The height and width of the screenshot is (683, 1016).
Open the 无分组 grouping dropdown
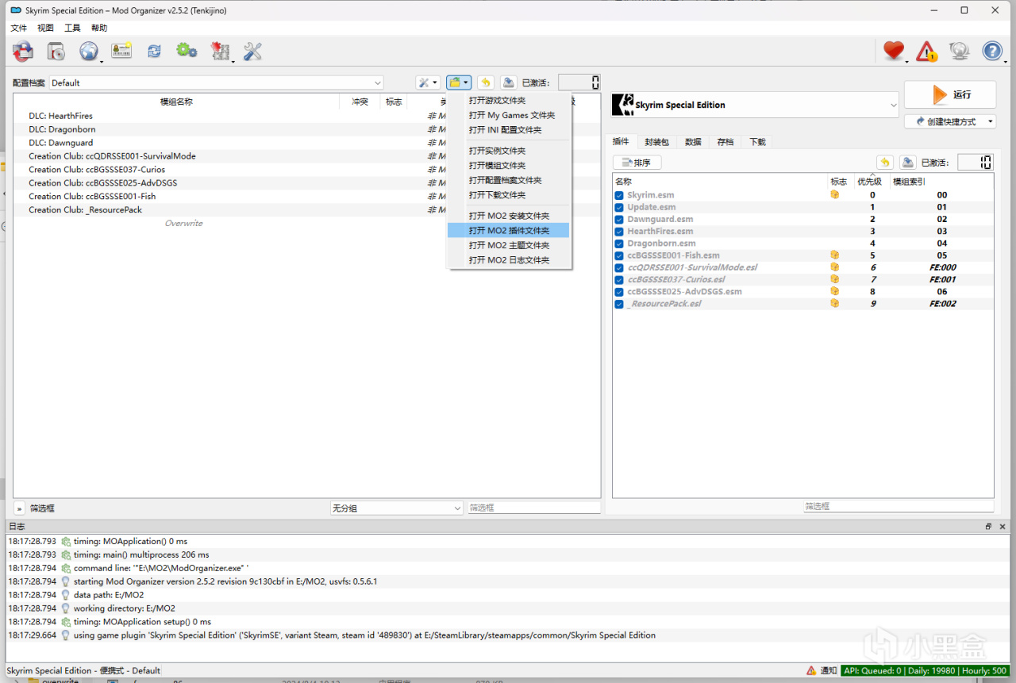tap(397, 508)
